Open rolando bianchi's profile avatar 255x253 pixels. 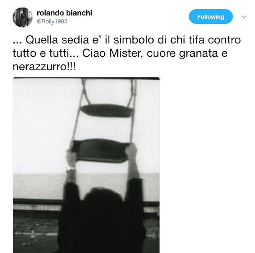pyautogui.click(x=23, y=17)
